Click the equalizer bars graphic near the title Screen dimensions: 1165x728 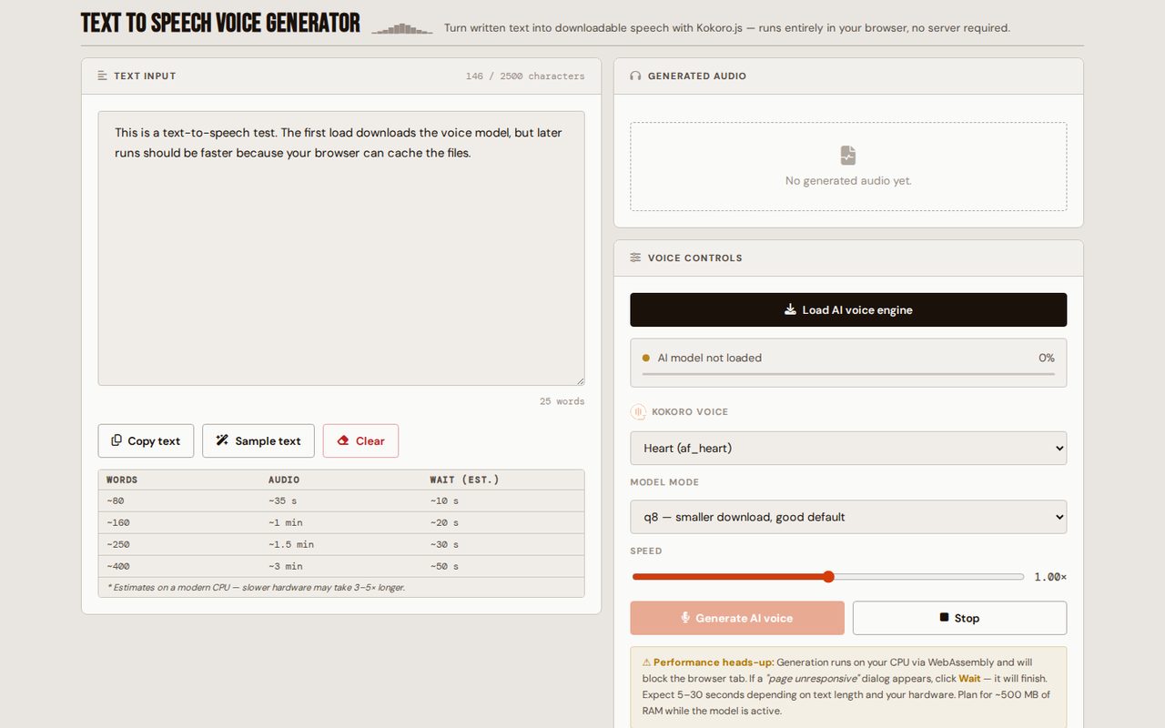pos(402,28)
